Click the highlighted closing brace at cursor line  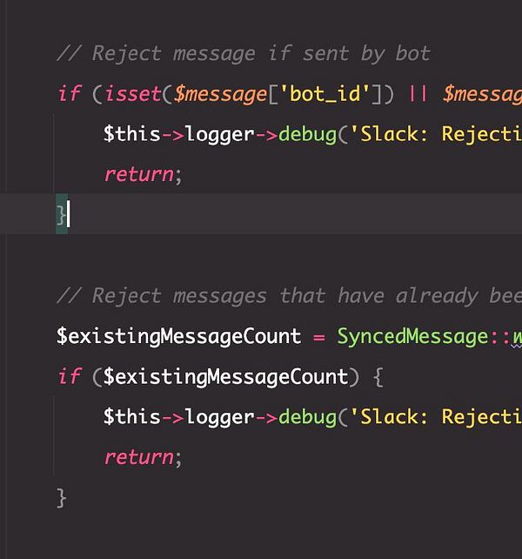pos(62,214)
